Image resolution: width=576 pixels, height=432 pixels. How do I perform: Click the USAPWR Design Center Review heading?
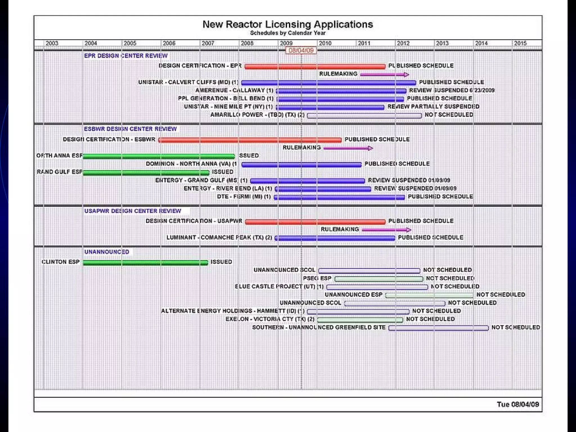pyautogui.click(x=132, y=211)
